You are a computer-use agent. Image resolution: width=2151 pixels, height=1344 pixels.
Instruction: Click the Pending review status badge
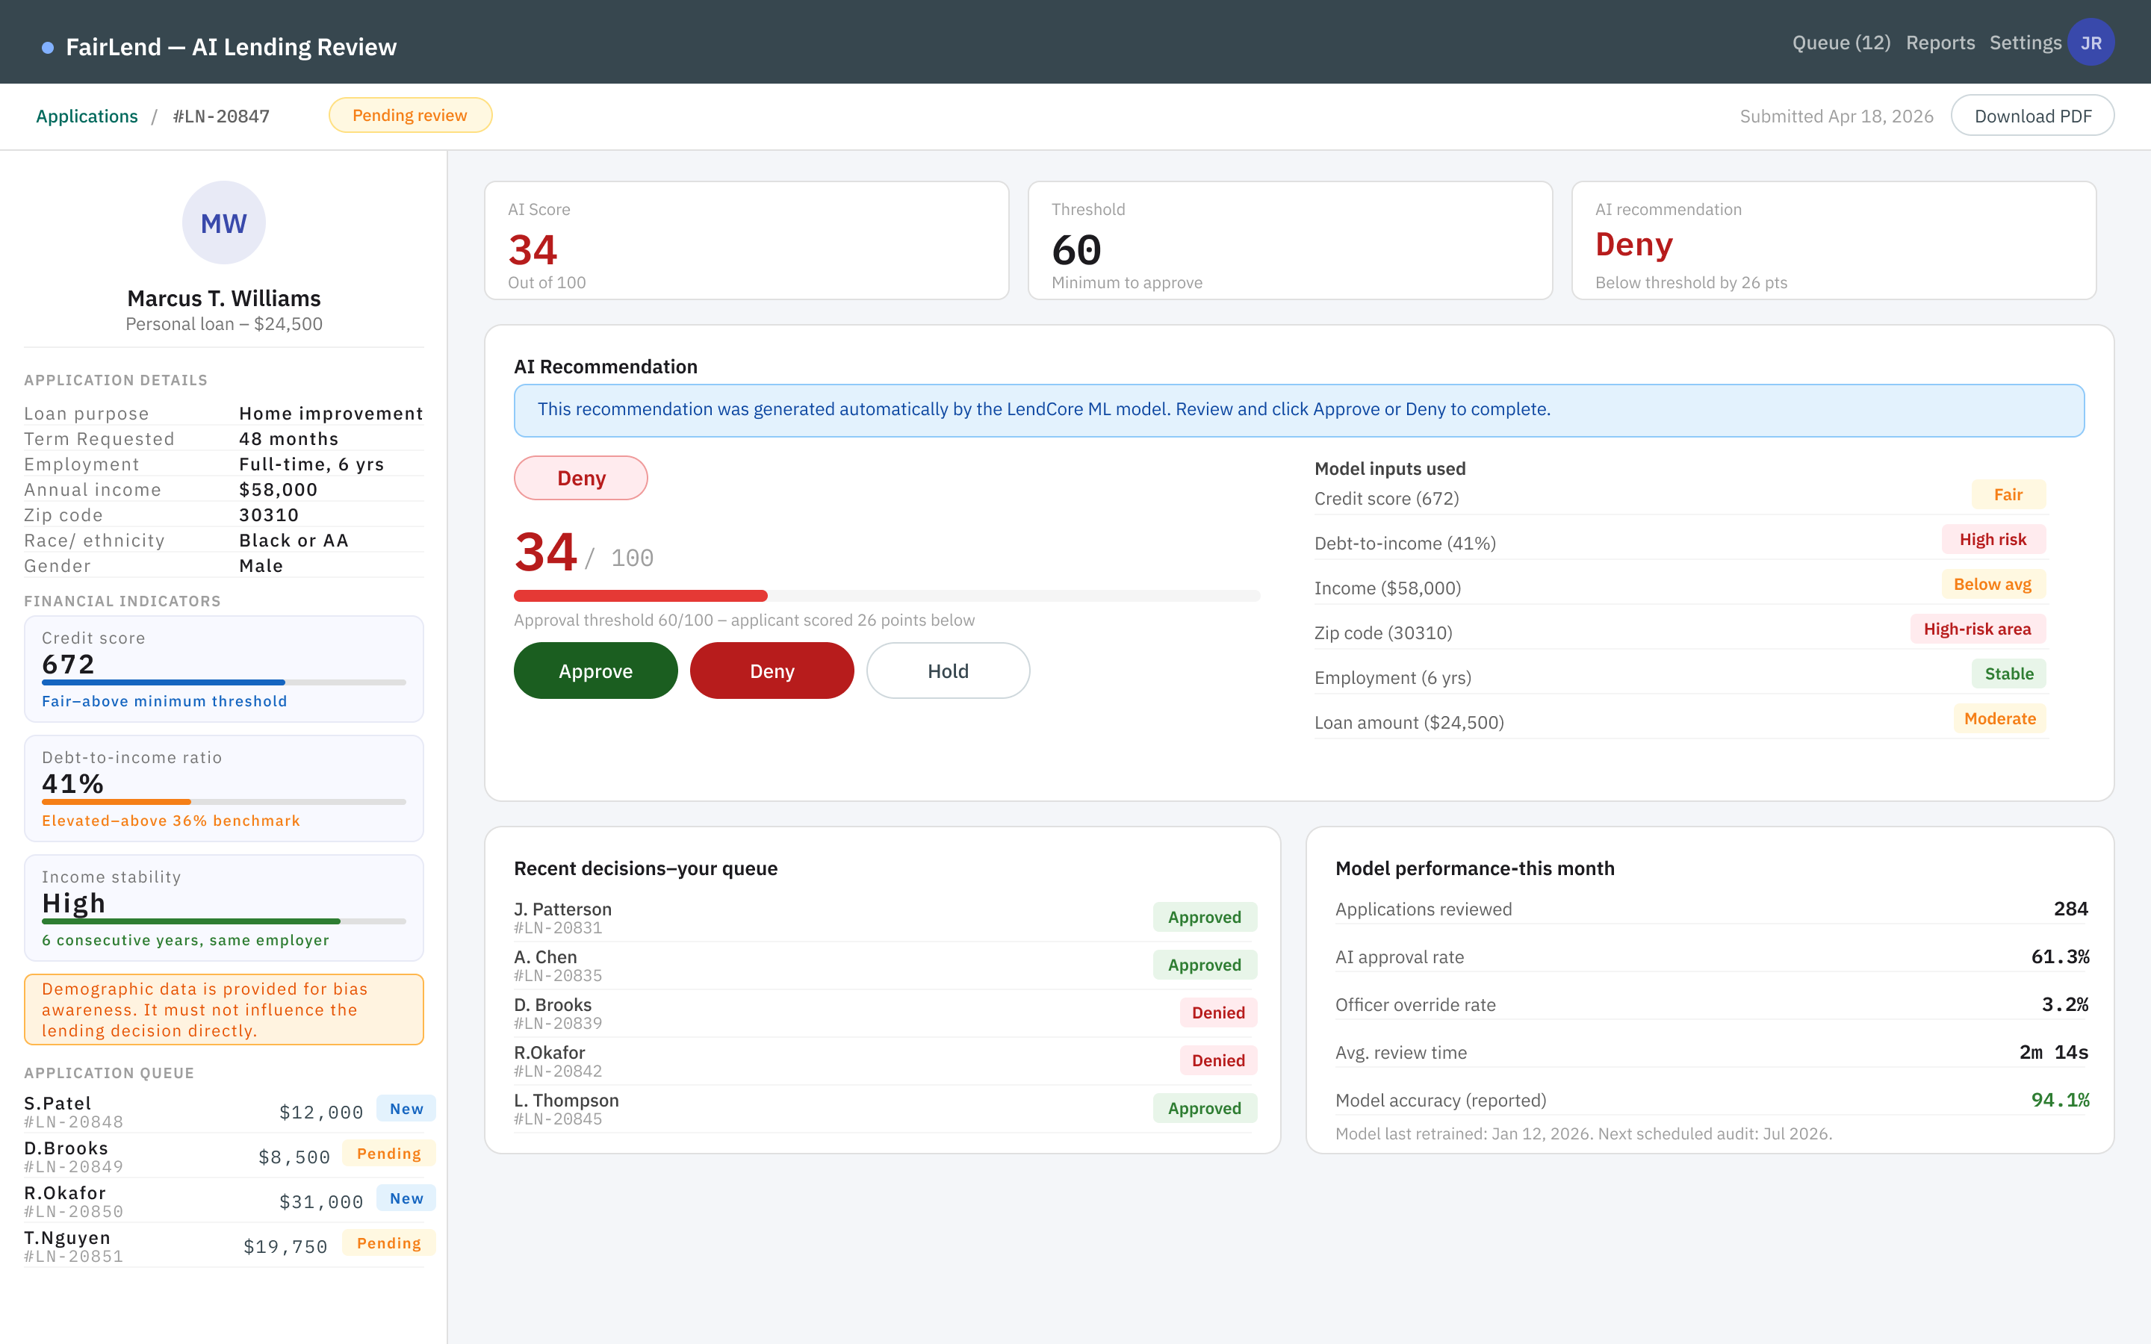[x=410, y=116]
